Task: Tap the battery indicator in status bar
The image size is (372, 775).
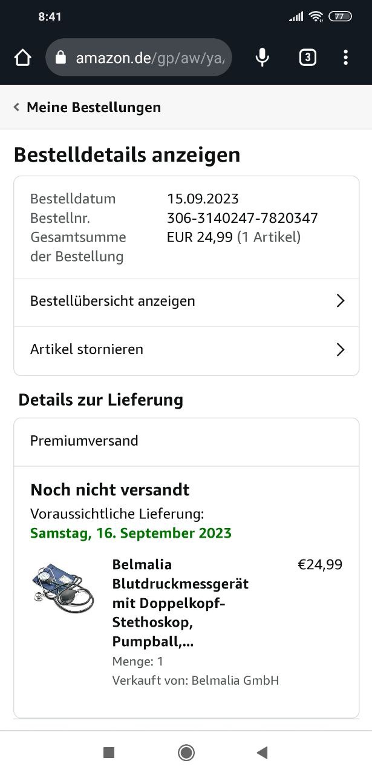Action: coord(340,16)
